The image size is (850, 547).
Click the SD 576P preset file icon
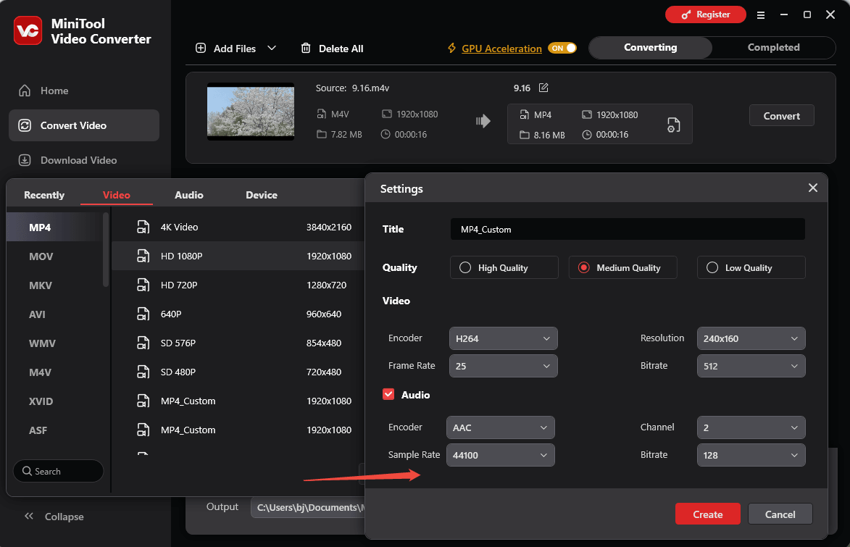pos(143,343)
